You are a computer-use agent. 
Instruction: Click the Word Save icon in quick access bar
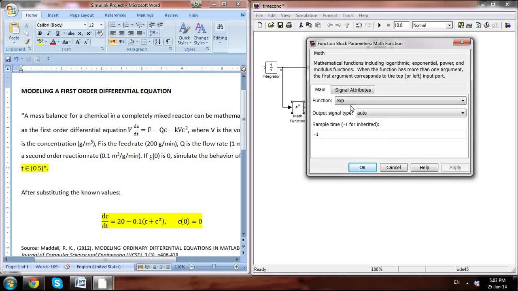pos(8,59)
